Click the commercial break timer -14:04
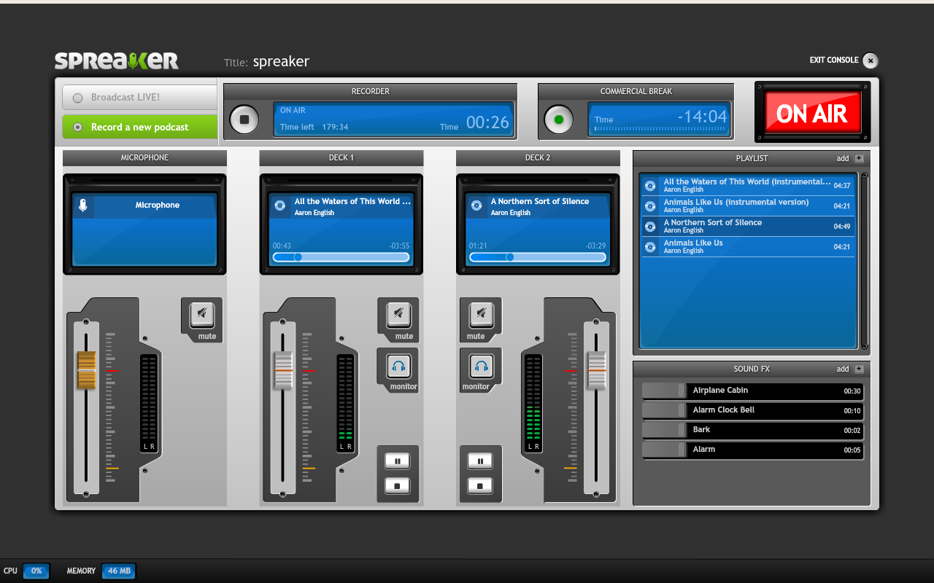Viewport: 934px width, 583px height. click(x=703, y=117)
